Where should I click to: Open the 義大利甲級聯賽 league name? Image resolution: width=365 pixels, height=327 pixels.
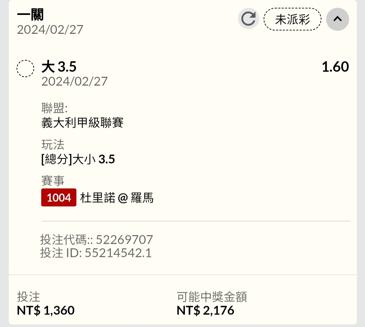(82, 122)
